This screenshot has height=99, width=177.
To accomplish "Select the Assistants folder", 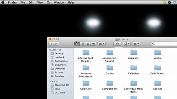I will point(134,55).
